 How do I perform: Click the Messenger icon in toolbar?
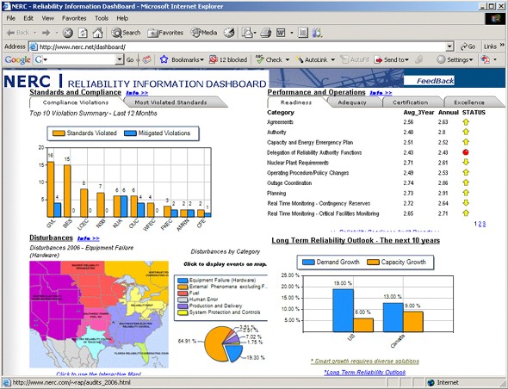click(317, 33)
